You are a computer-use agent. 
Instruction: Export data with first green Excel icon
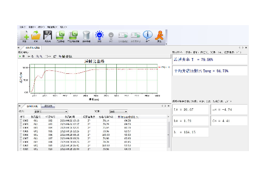click(x=60, y=35)
